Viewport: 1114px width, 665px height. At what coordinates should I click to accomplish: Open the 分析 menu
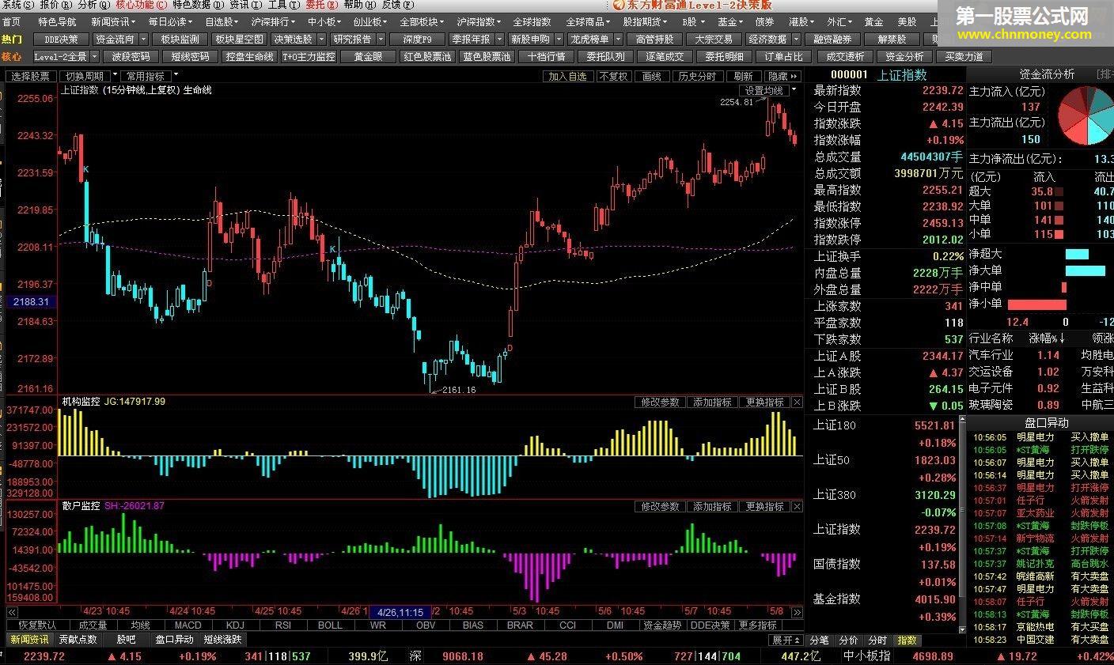coord(93,5)
